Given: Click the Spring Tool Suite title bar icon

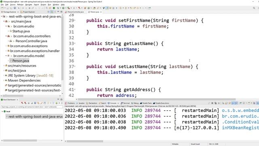Looking at the screenshot, I should pos(2,2).
